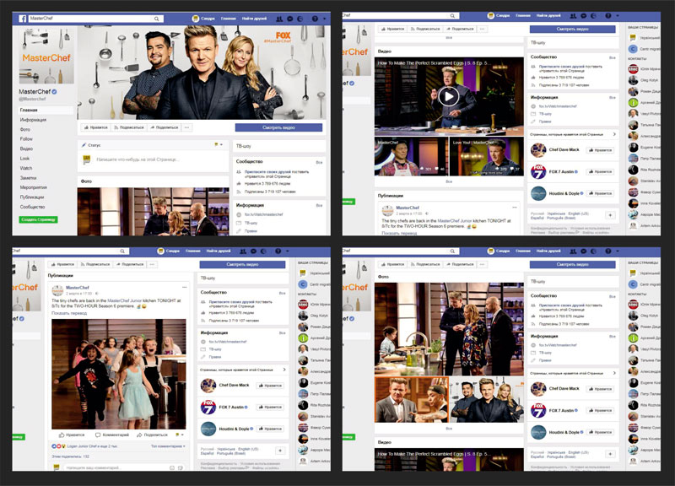Click the Статус pencil tab in the composer
The width and height of the screenshot is (675, 486).
coord(91,145)
